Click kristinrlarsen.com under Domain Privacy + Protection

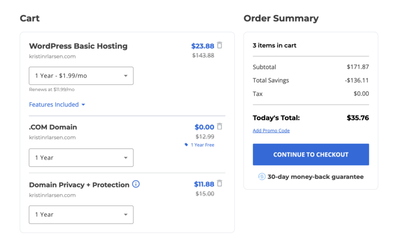(x=52, y=195)
